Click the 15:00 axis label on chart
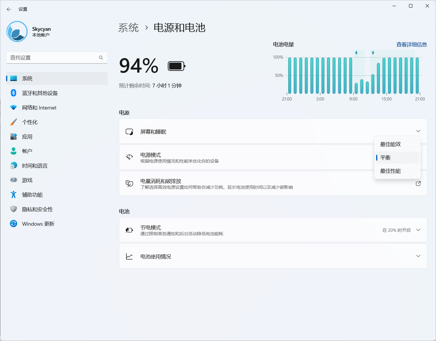The width and height of the screenshot is (436, 341). point(387,99)
